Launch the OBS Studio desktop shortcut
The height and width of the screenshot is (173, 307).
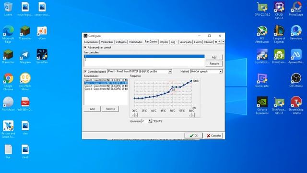(x=296, y=80)
